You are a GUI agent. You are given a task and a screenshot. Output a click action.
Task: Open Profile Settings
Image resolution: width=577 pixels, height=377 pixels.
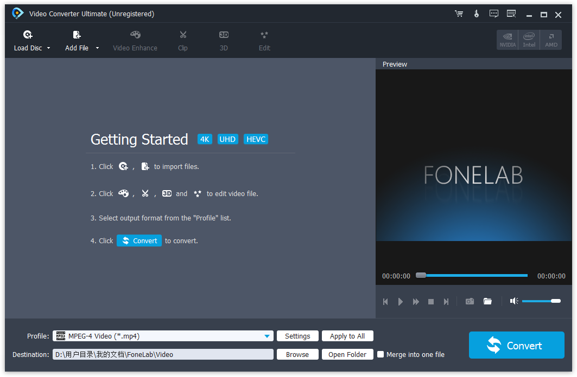point(297,336)
